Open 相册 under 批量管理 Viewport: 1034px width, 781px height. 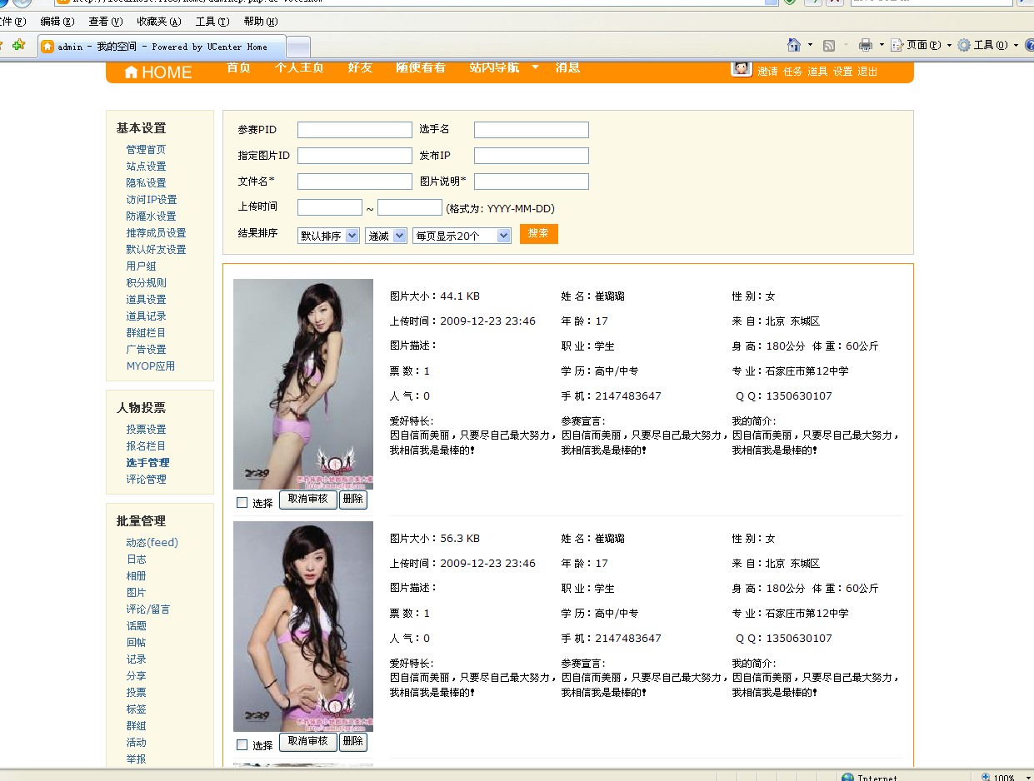(x=136, y=576)
